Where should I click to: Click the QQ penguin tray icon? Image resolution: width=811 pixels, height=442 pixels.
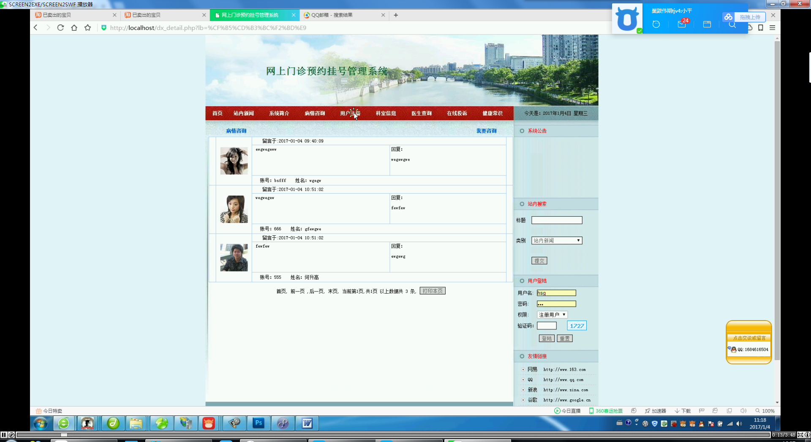click(x=701, y=423)
